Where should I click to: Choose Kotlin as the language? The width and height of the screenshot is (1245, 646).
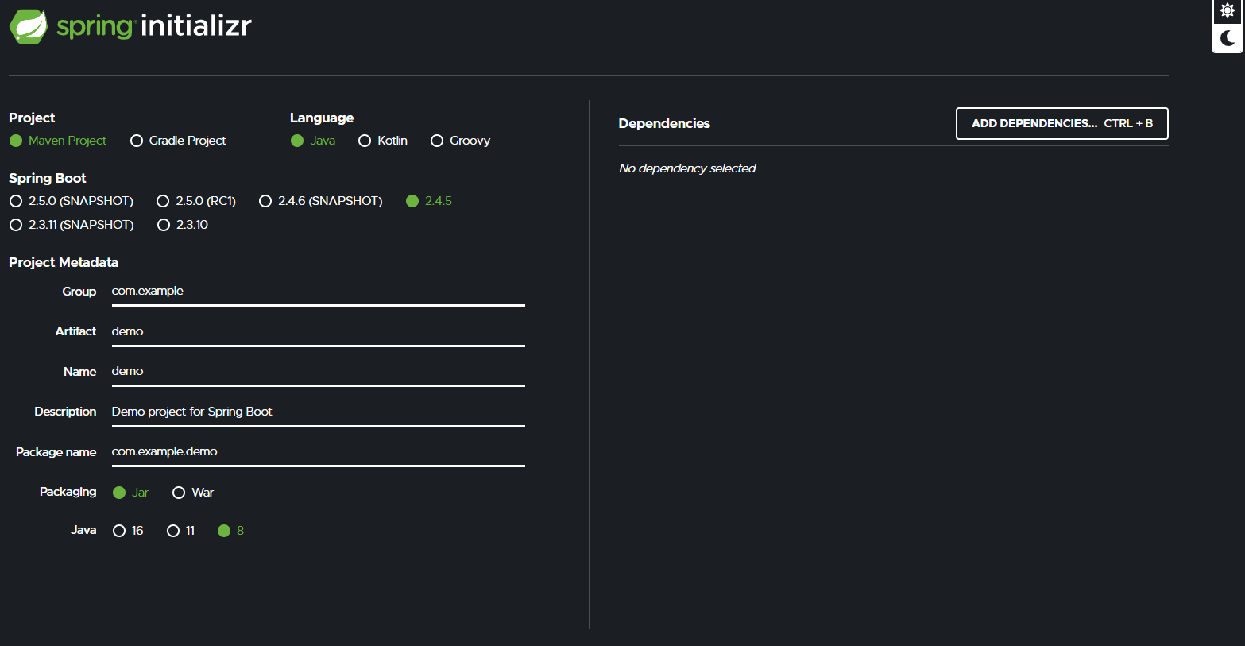point(383,141)
